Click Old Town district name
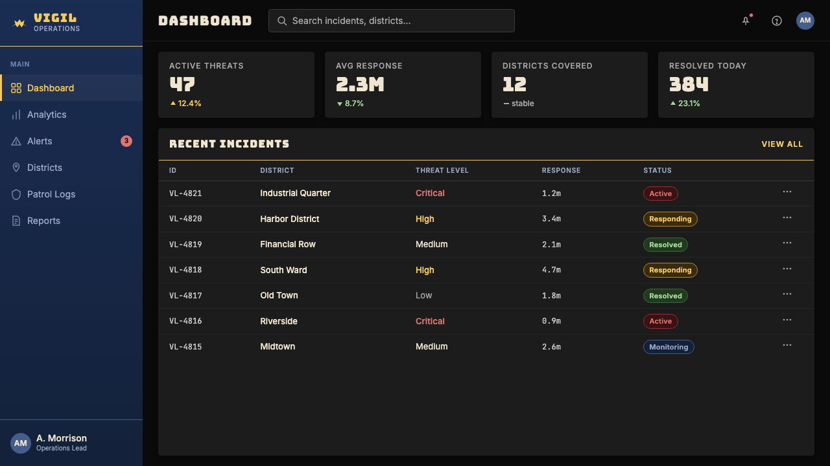The image size is (830, 466). tap(279, 296)
